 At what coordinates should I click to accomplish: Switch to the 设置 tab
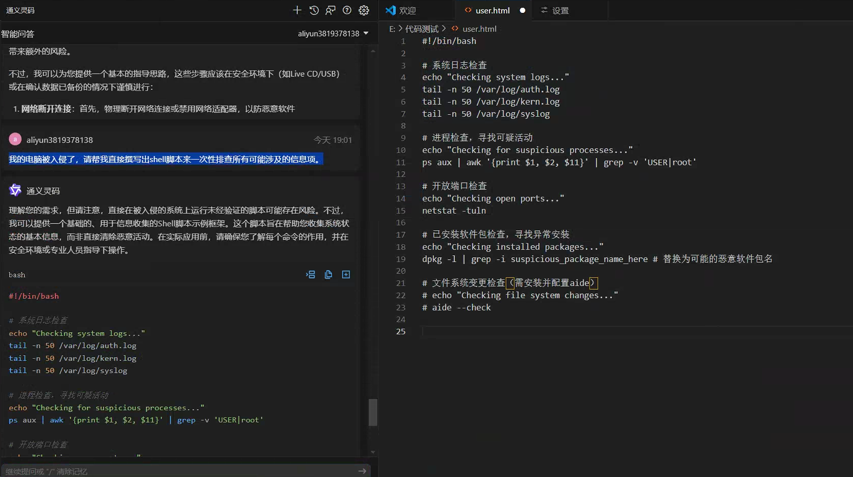click(560, 10)
